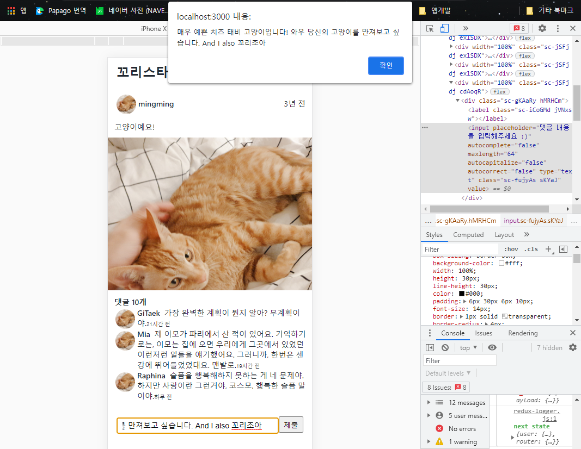The height and width of the screenshot is (449, 581).
Task: Open DevTools customize three-dot menu
Action: tap(558, 28)
